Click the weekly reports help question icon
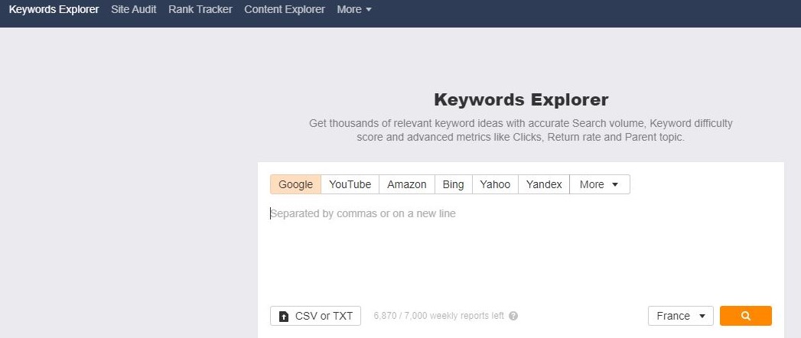Screen dimensions: 801x338 (x=513, y=316)
